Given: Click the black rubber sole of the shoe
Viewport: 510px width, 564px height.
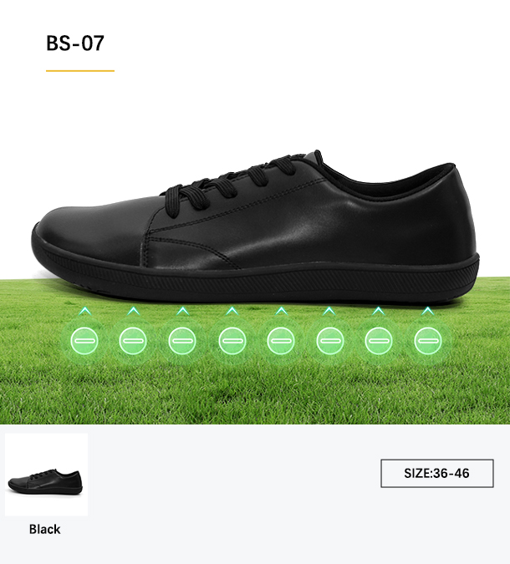Looking at the screenshot, I should click(x=255, y=281).
